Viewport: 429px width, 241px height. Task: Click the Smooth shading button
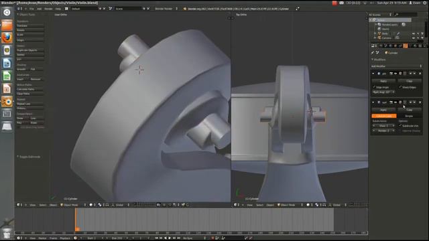[23, 69]
